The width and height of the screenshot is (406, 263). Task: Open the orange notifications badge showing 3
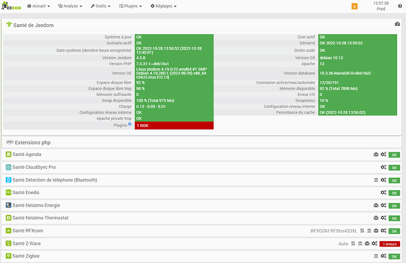click(x=354, y=6)
